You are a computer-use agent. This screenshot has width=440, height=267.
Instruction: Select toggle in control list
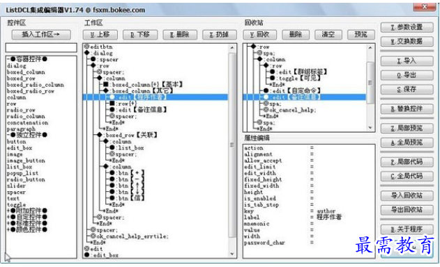(x=16, y=204)
